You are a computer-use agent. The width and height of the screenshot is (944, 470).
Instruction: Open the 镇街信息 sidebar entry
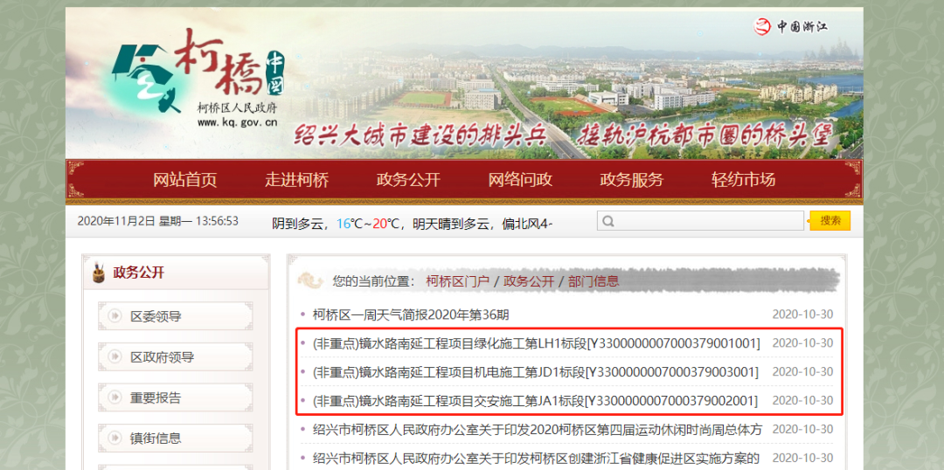click(176, 438)
